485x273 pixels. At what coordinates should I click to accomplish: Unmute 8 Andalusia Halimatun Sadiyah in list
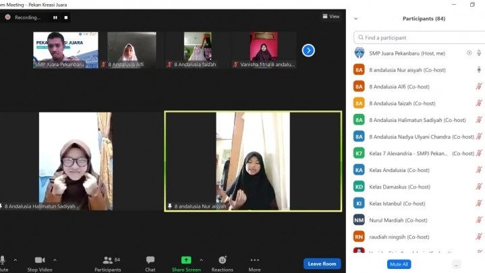coord(479,120)
